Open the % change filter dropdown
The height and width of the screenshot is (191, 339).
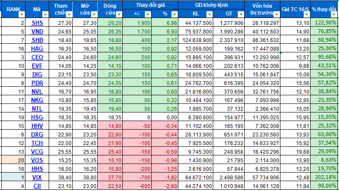pos(174,15)
